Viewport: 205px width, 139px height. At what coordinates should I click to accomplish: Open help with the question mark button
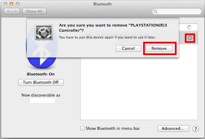[x=196, y=129]
